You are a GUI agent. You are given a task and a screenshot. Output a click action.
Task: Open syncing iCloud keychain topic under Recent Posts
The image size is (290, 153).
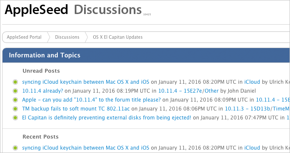[86, 147]
